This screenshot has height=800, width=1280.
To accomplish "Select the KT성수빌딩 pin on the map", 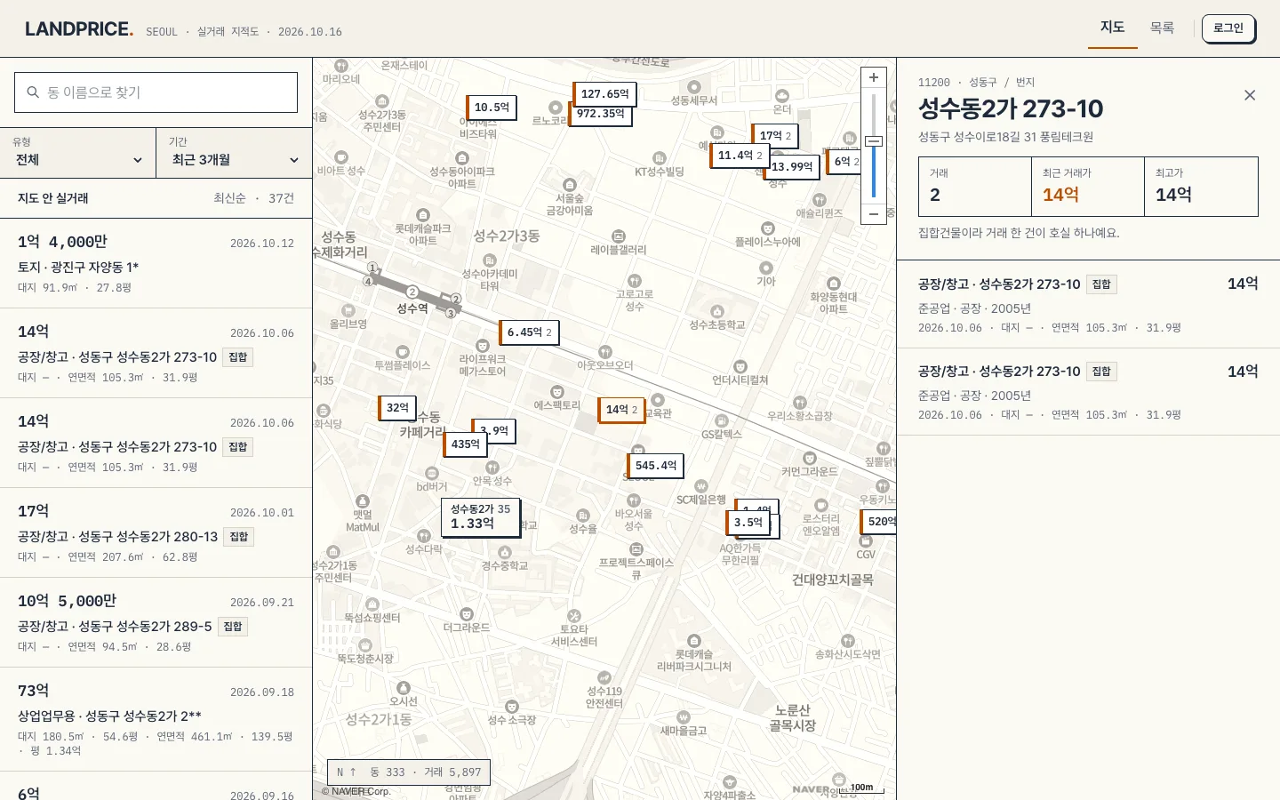I will 660,158.
